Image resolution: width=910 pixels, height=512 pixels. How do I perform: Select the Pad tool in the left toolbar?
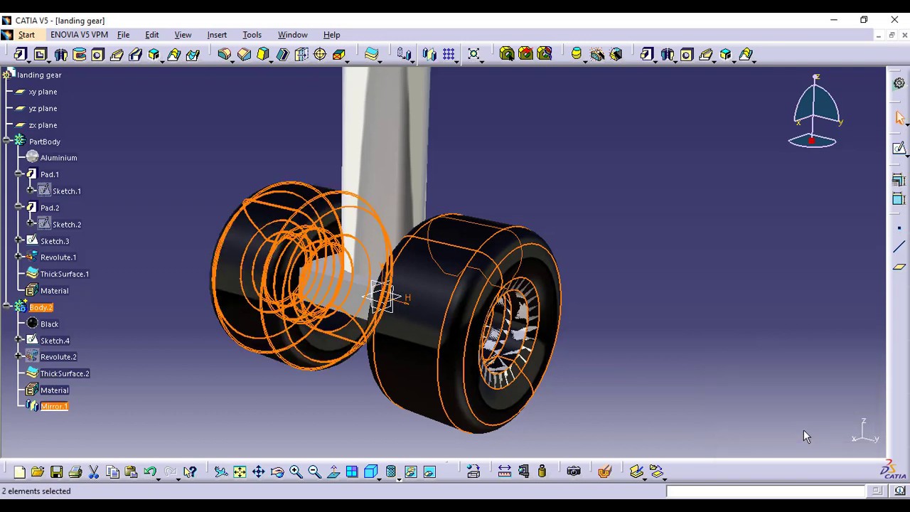[21, 54]
